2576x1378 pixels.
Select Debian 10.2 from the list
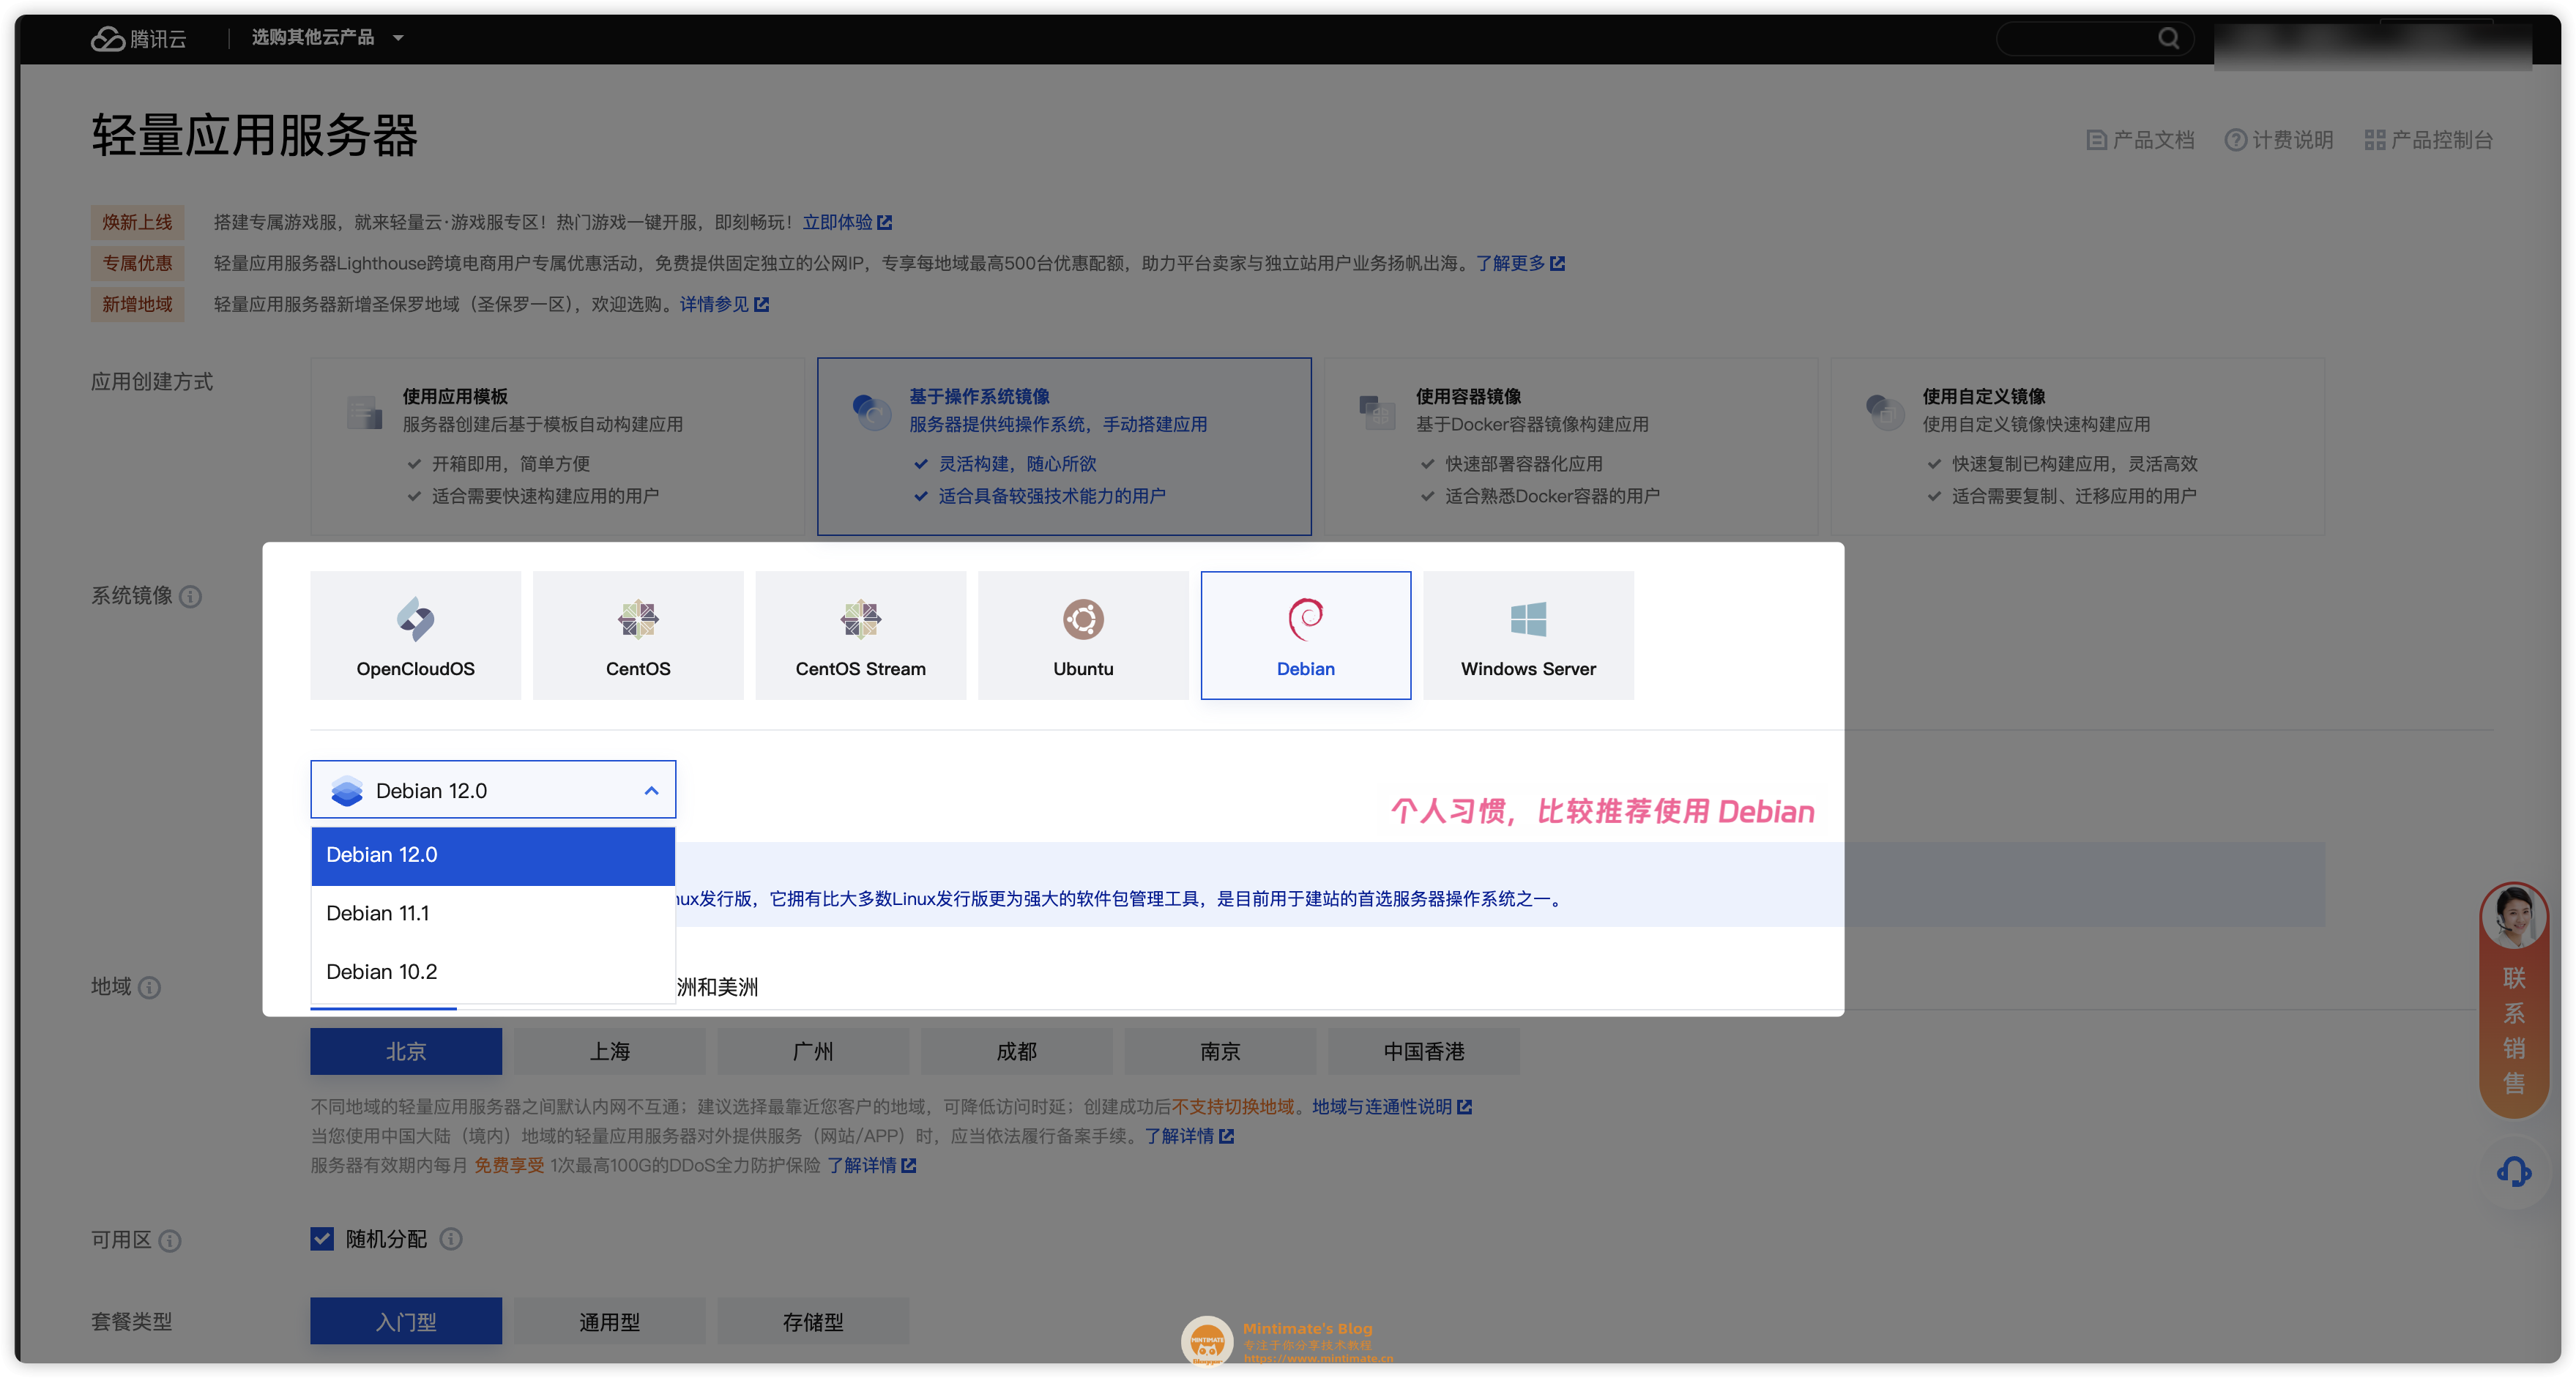click(x=493, y=972)
